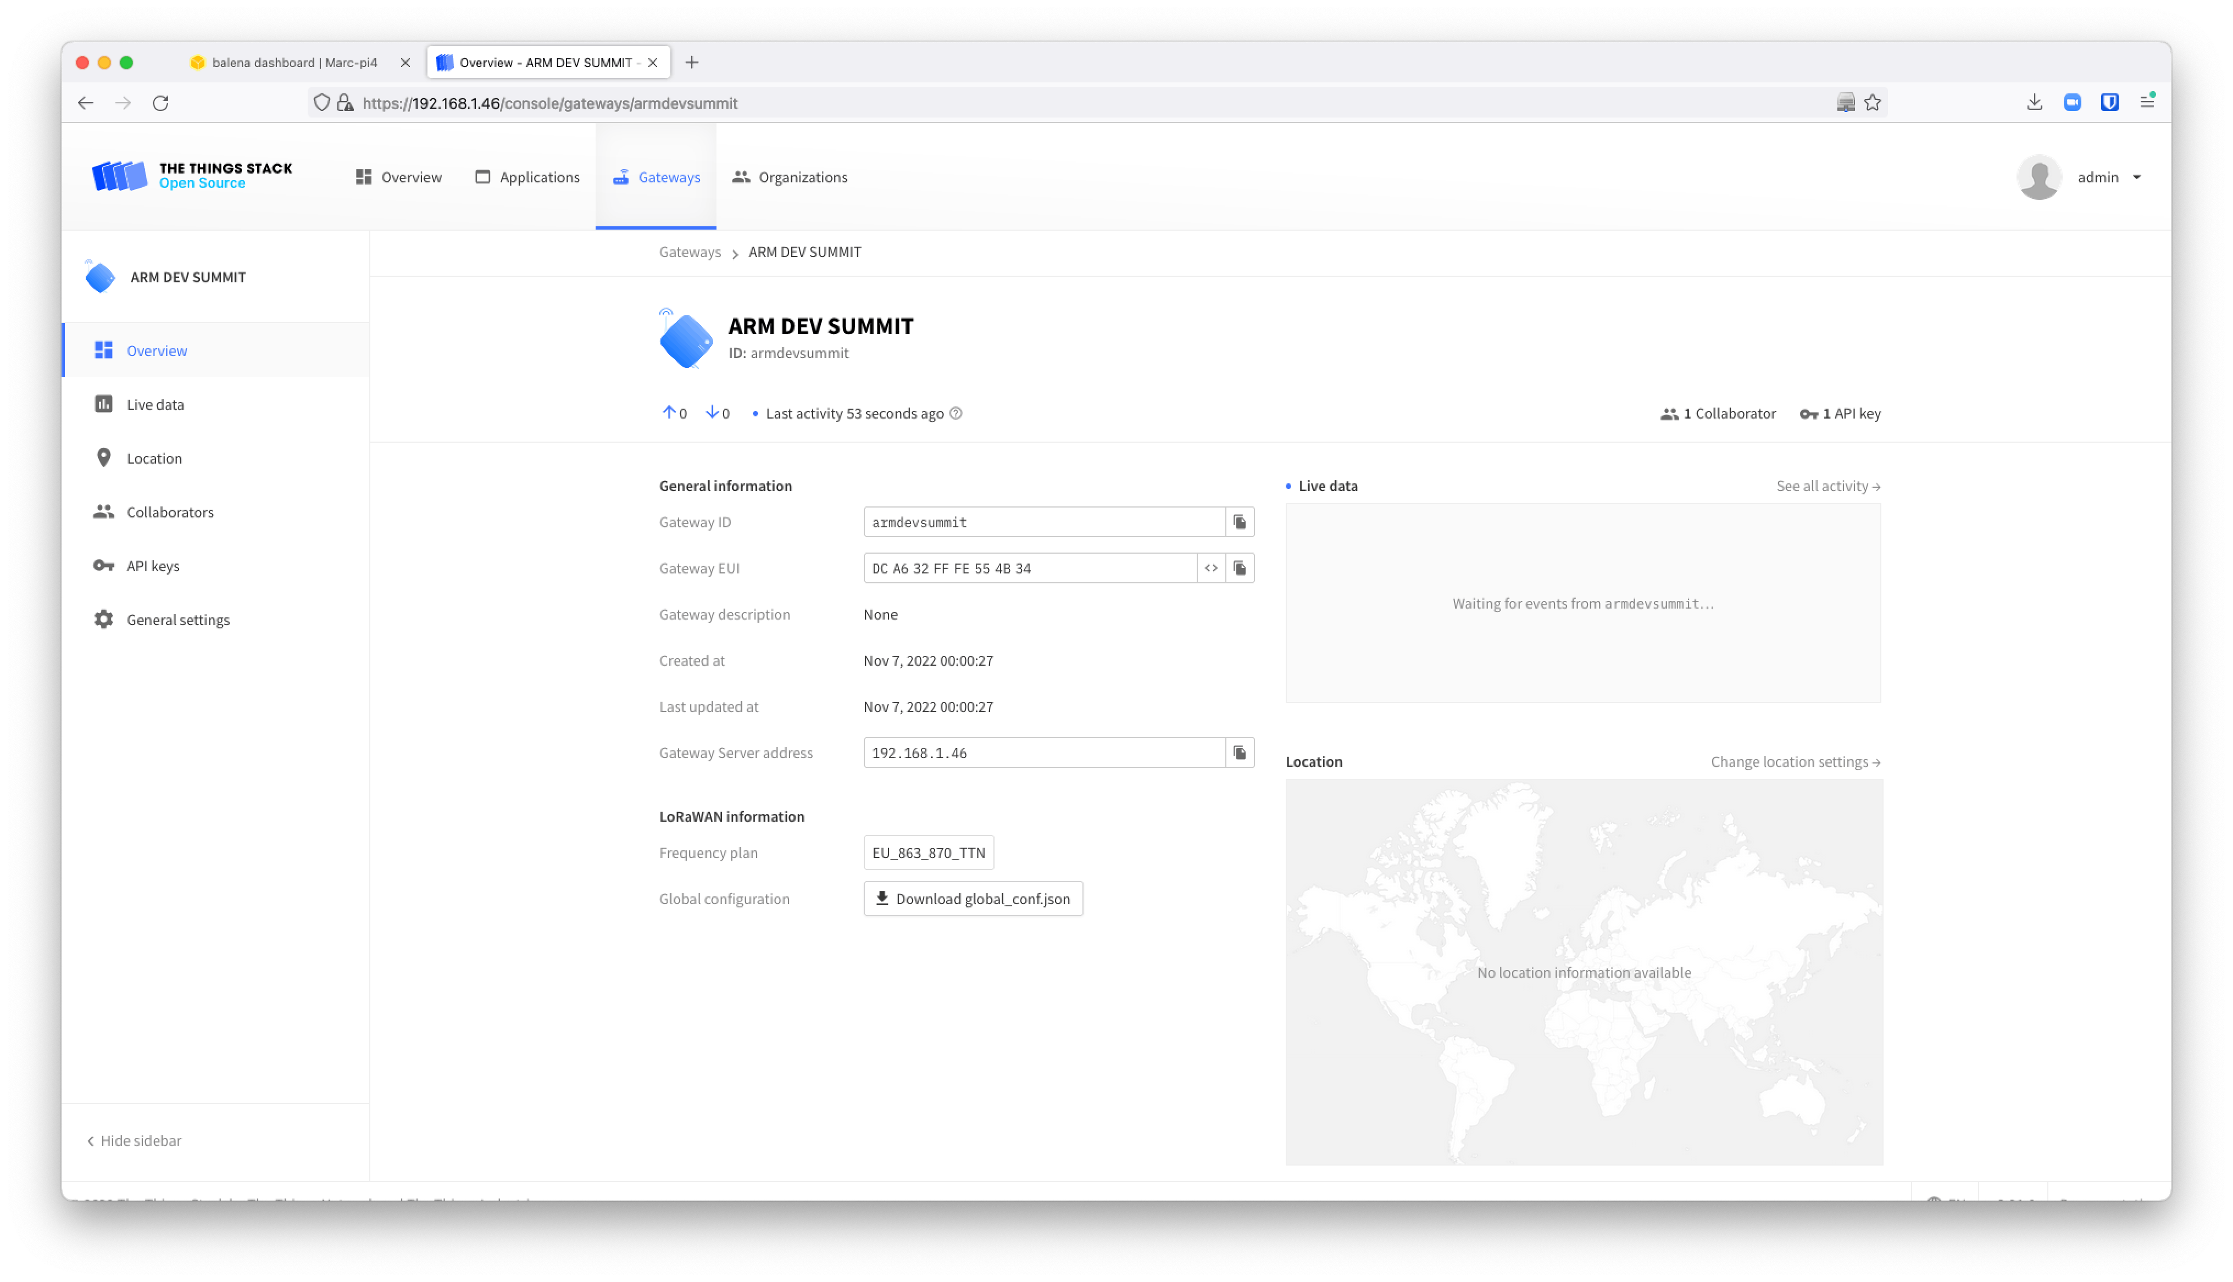Image resolution: width=2233 pixels, height=1282 pixels.
Task: Click the admin profile avatar
Action: pyautogui.click(x=2038, y=177)
